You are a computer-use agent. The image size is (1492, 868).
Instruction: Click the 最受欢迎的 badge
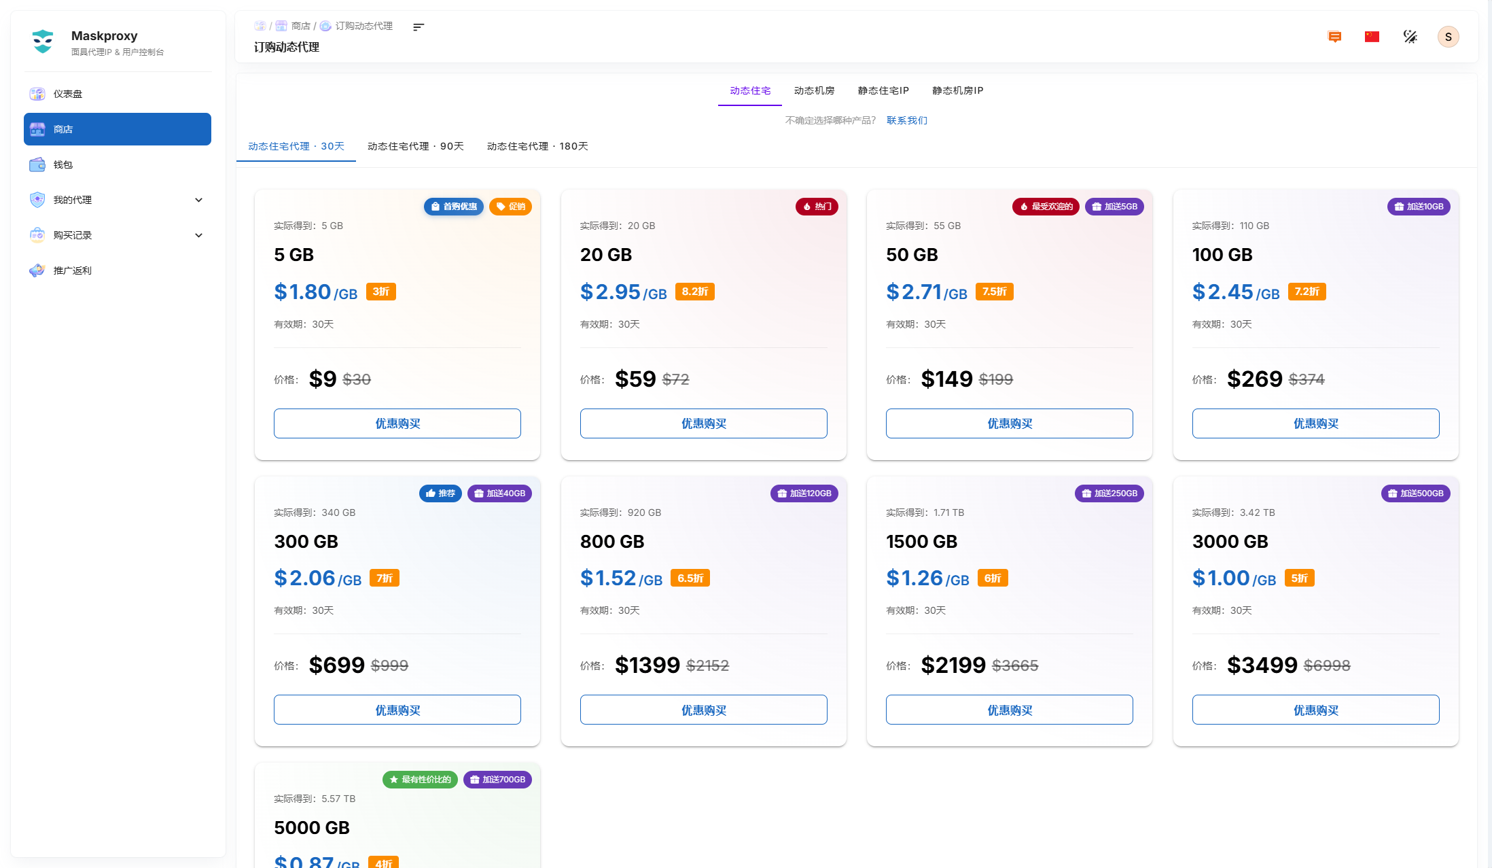(x=1046, y=207)
